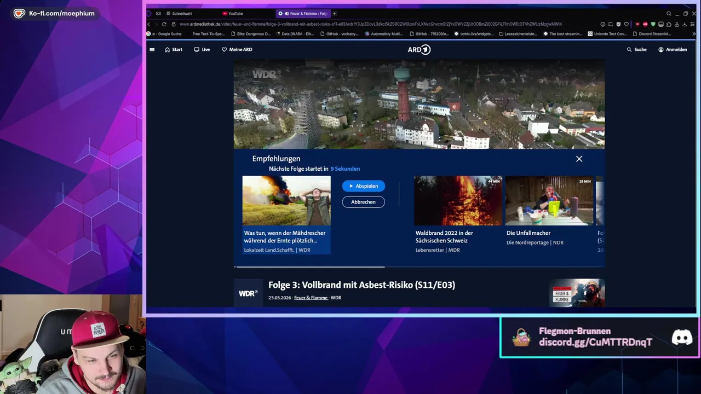Click the browser tab search magnifier
This screenshot has width=701, height=394.
coord(669,14)
